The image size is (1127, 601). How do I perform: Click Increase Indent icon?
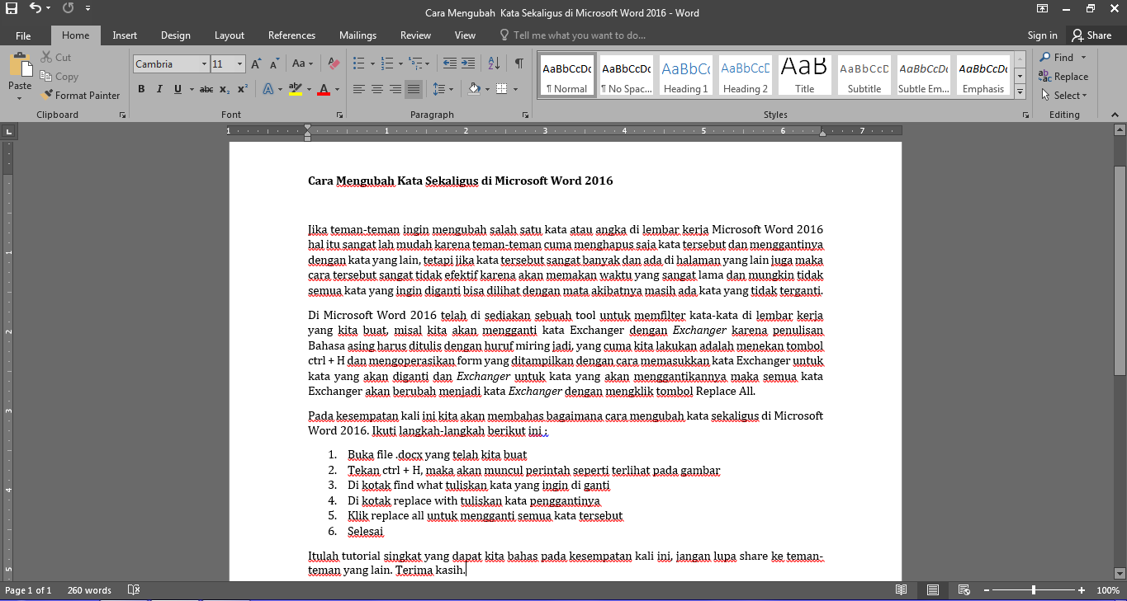coord(468,63)
